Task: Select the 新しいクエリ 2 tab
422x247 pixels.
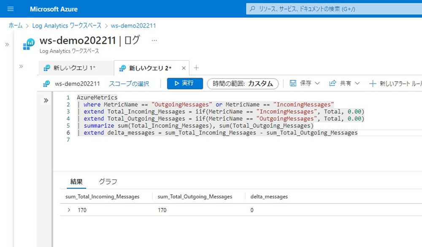Action: [151, 68]
